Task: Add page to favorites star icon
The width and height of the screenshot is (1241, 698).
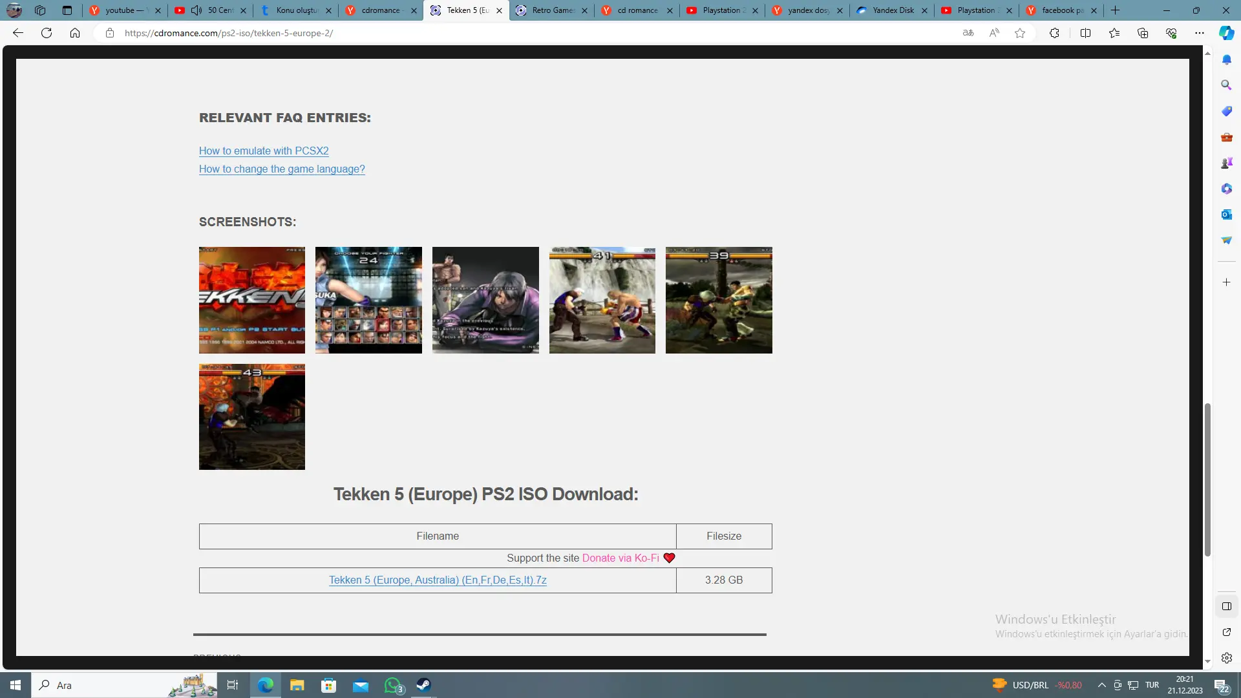Action: pyautogui.click(x=1020, y=33)
